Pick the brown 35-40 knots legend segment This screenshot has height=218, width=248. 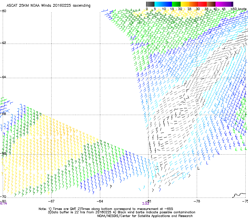coord(211,4)
